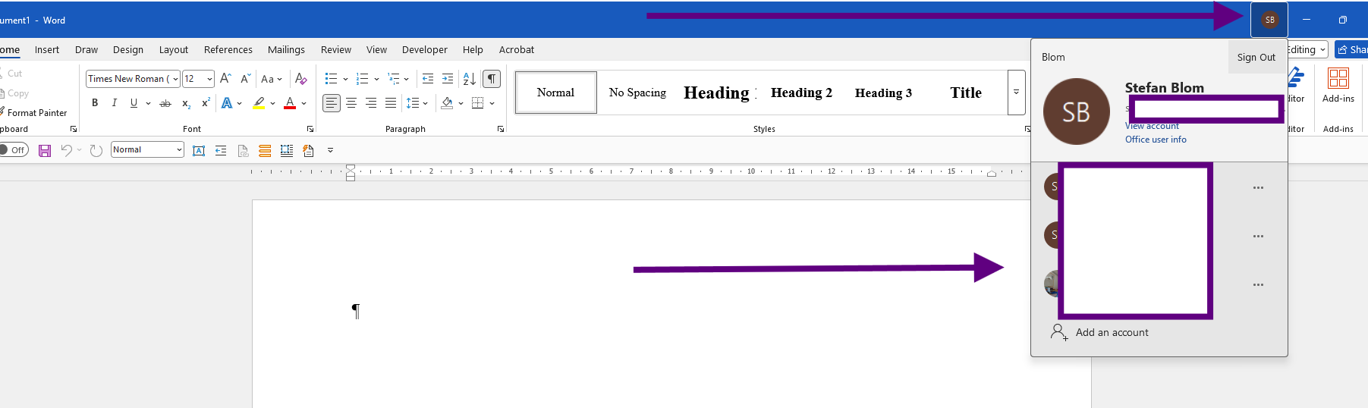
Task: Toggle Align Left paragraph button
Action: pos(332,103)
